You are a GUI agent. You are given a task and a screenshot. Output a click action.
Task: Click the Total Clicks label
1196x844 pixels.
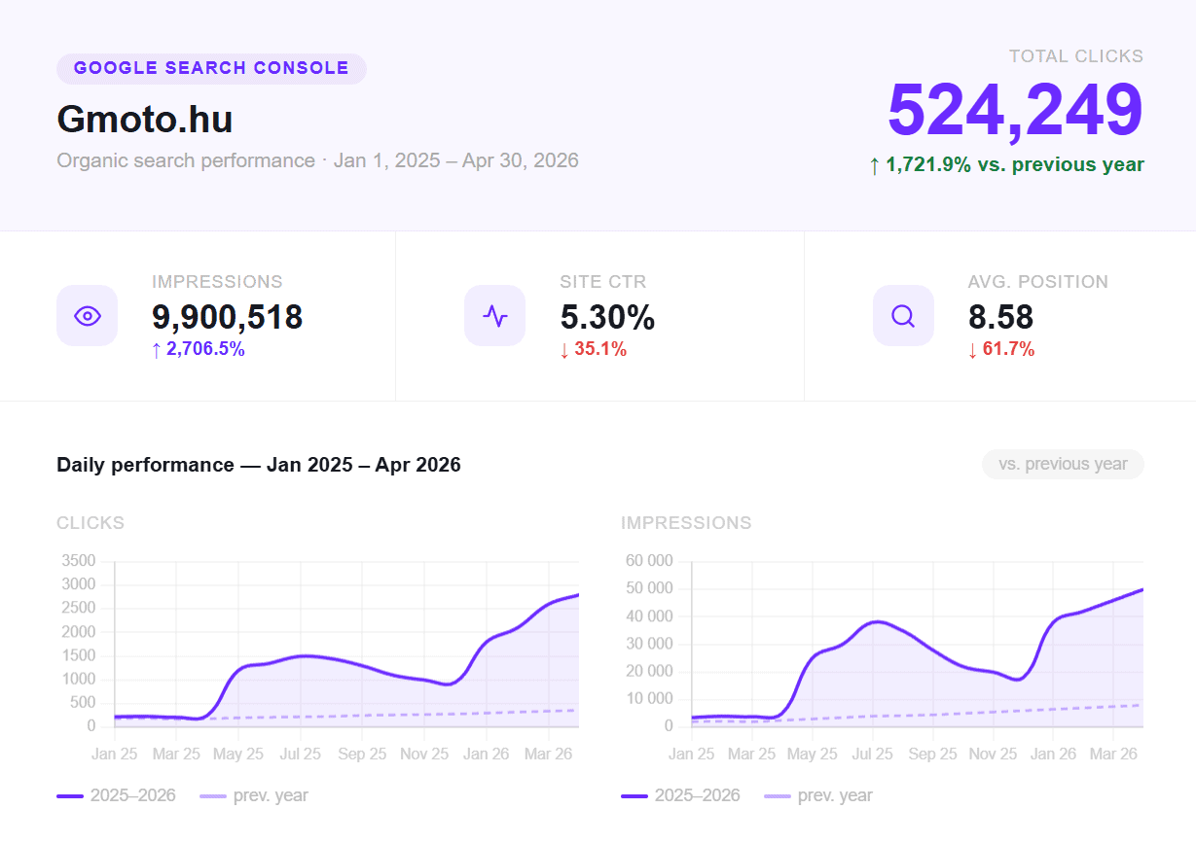click(1076, 56)
